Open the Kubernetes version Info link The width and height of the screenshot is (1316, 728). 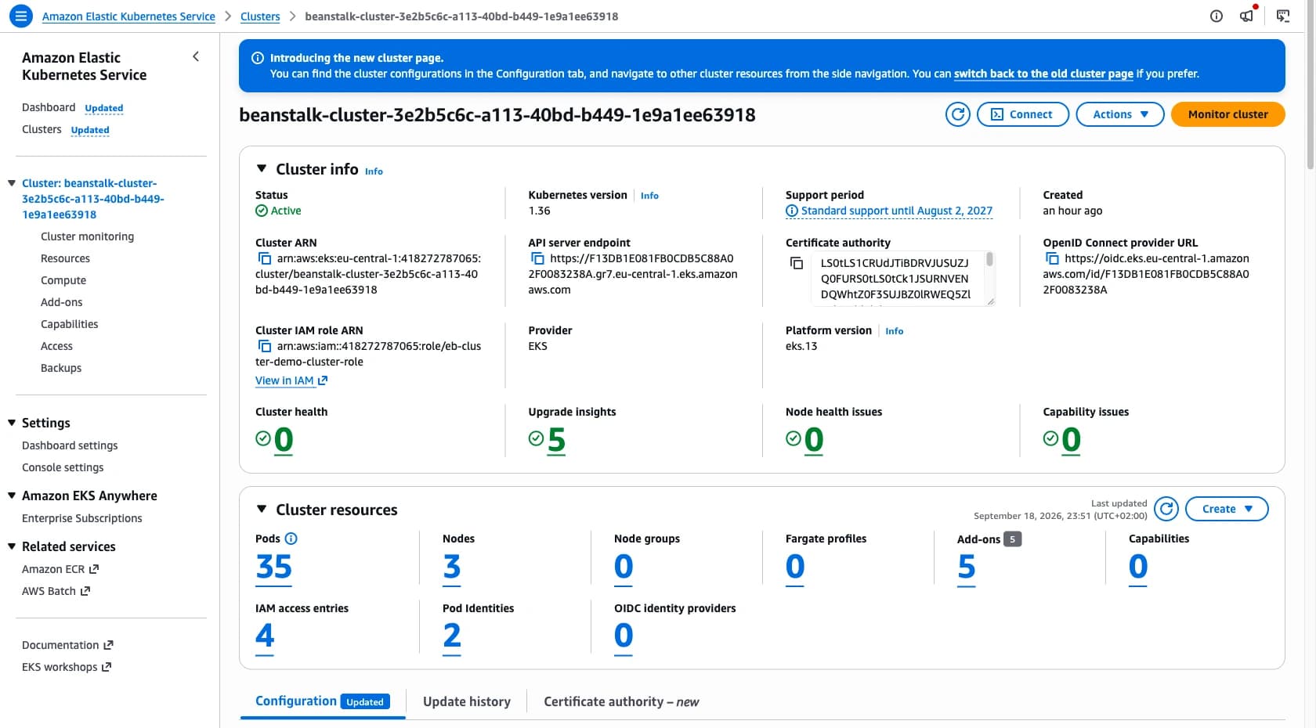(649, 196)
